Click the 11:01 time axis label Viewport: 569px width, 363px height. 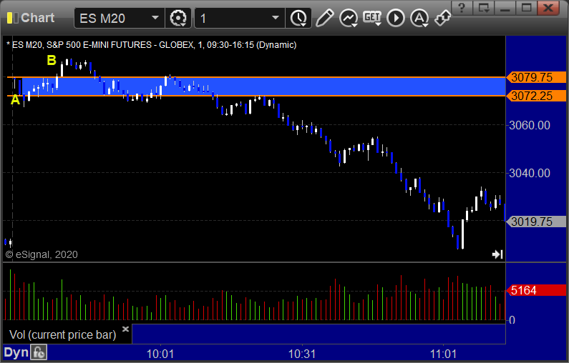click(444, 354)
